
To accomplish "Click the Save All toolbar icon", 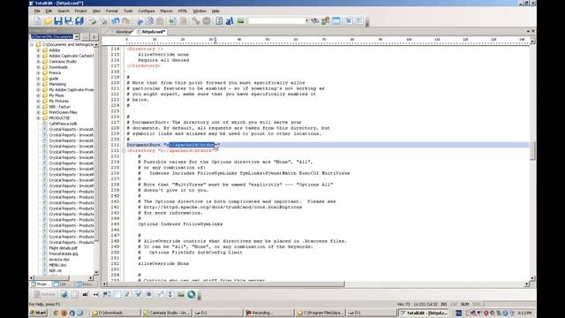I will tap(79, 21).
